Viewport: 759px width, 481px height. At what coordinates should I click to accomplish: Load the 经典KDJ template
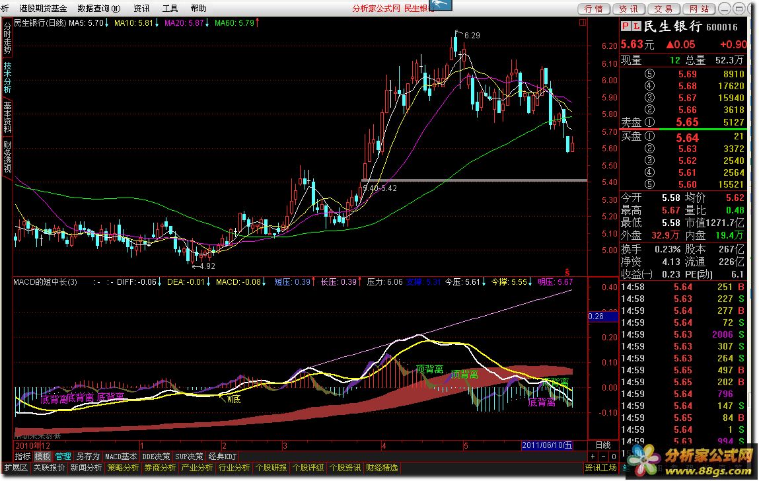point(223,457)
